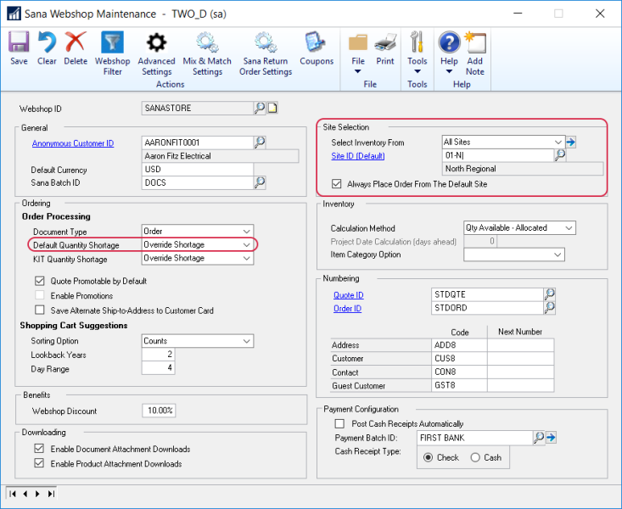Go to next record navigation arrow
Image resolution: width=622 pixels, height=509 pixels.
(37, 494)
